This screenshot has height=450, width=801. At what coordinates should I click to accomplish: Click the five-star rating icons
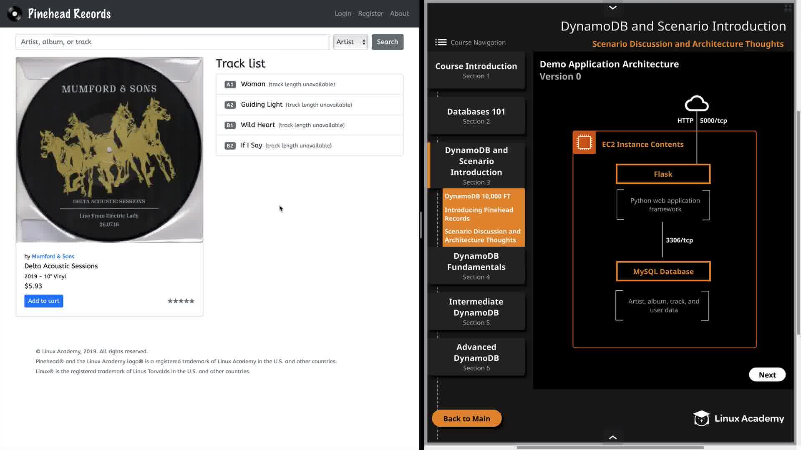point(181,301)
